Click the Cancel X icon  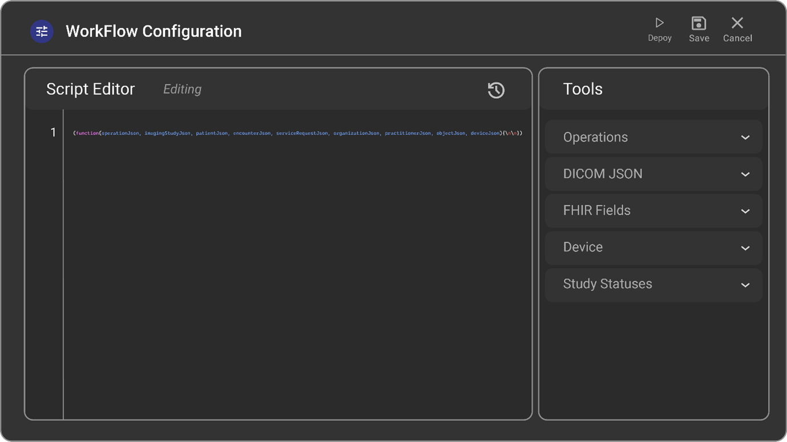coord(737,23)
